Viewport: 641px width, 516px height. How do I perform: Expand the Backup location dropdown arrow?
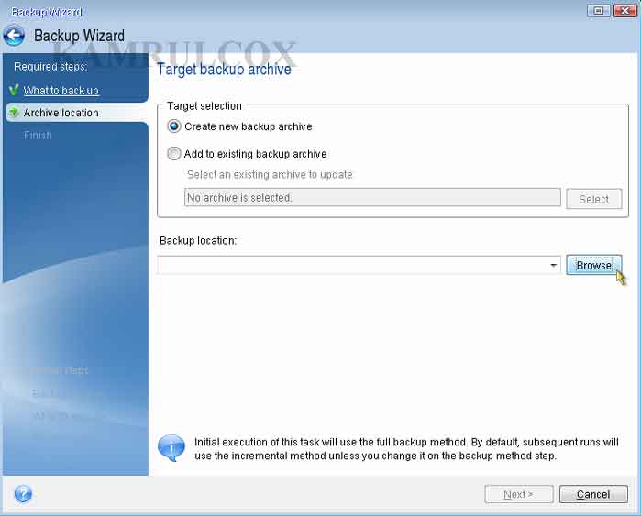(554, 265)
